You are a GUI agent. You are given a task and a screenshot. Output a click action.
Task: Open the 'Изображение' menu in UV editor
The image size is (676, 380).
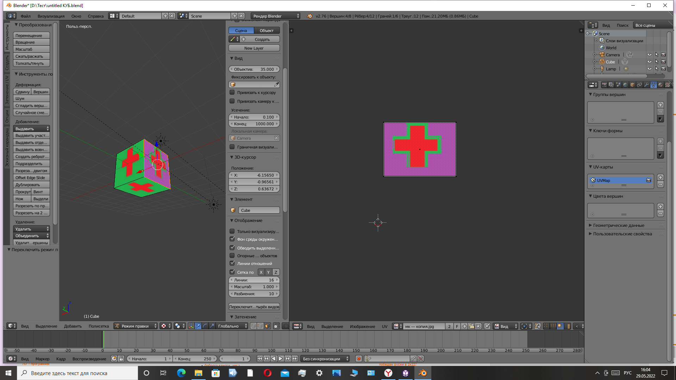(362, 326)
